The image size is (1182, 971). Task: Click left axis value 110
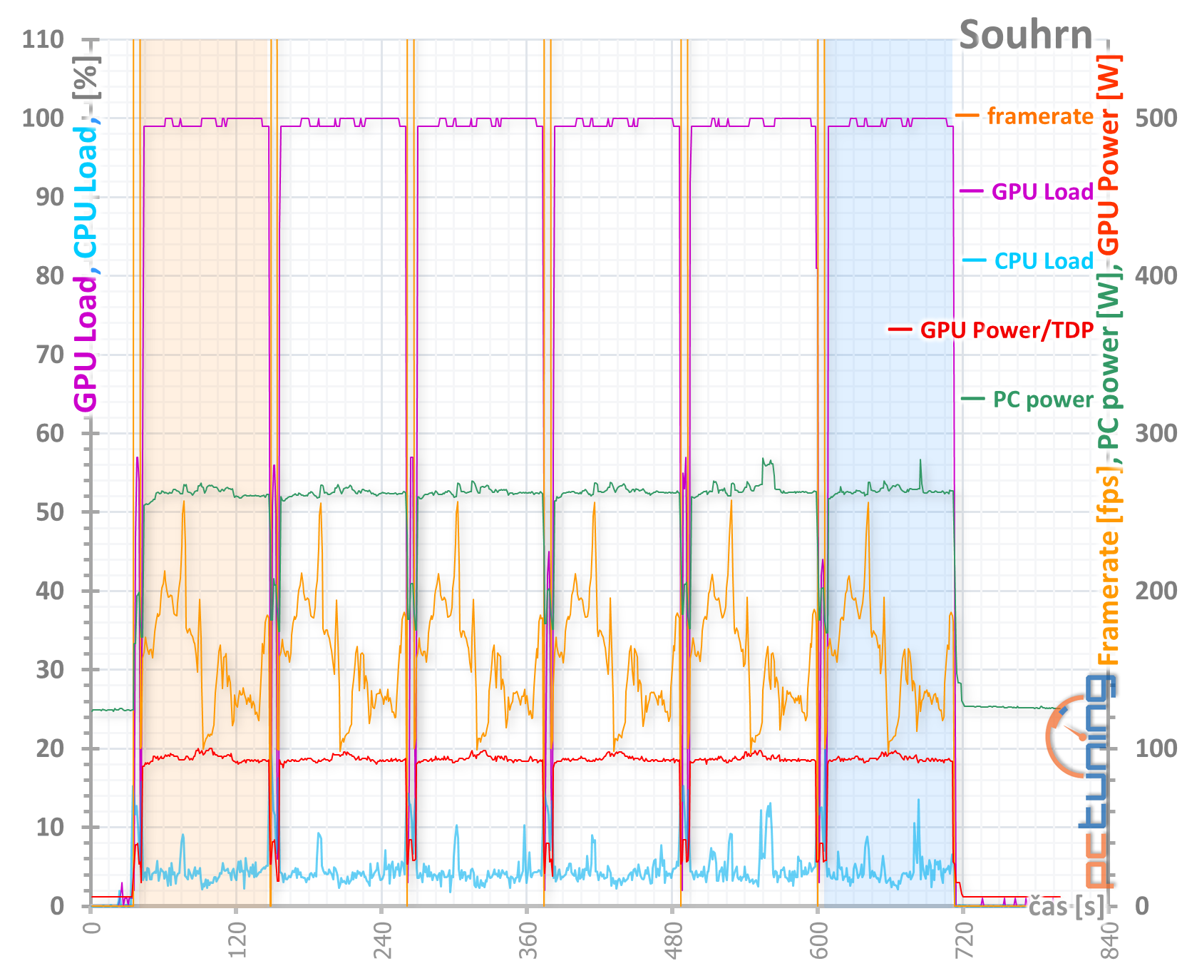pos(43,39)
